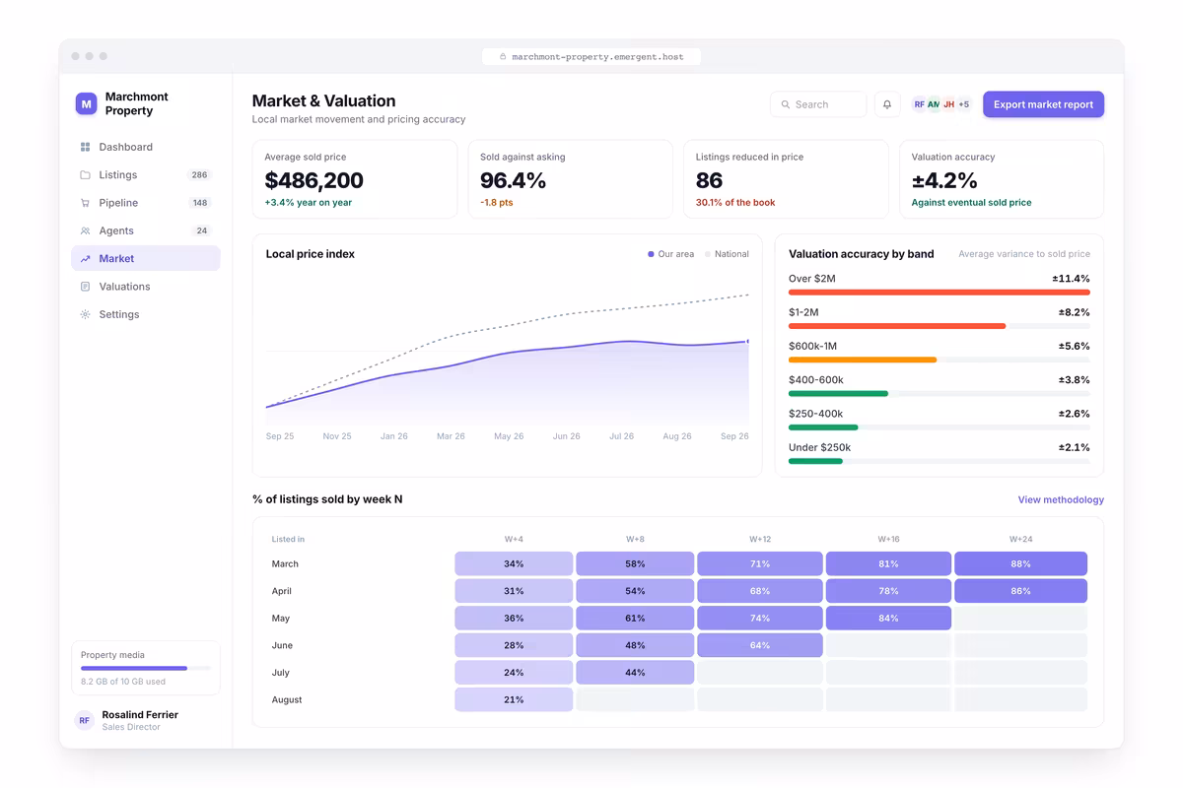1183x788 pixels.
Task: Click the May W+16 cell 84%
Action: [888, 619]
